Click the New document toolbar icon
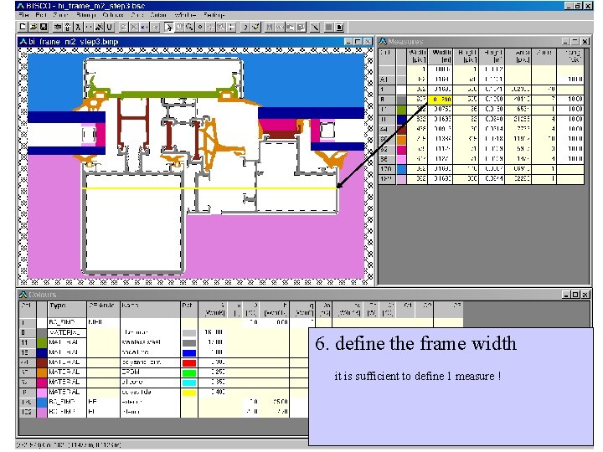 coord(23,27)
